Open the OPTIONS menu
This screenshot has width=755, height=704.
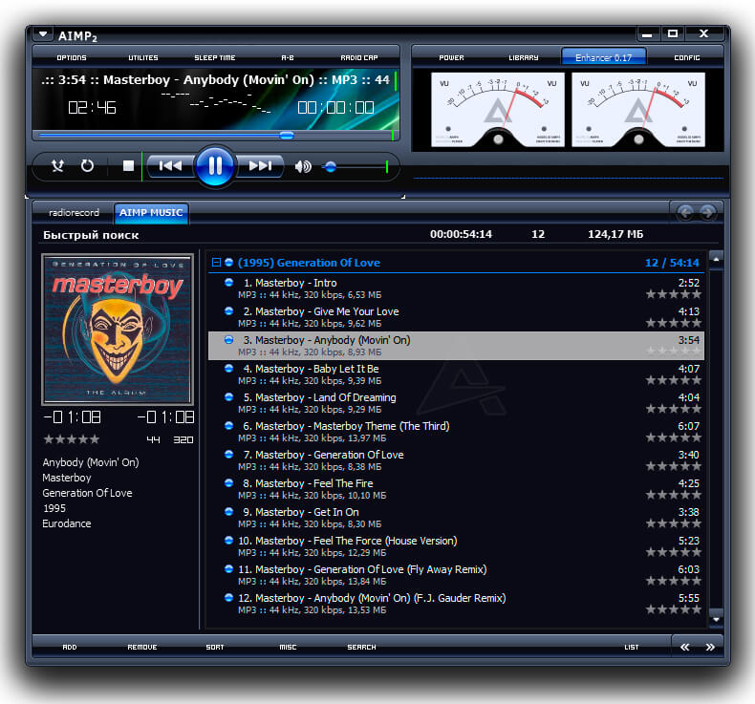72,57
